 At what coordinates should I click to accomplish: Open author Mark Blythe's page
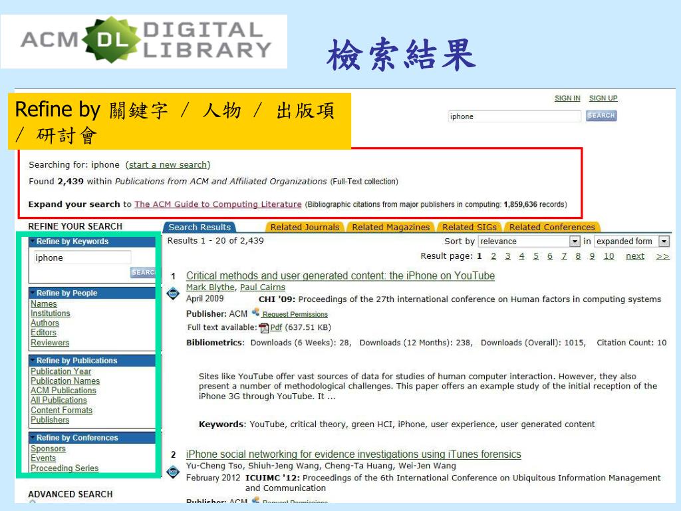coord(210,287)
